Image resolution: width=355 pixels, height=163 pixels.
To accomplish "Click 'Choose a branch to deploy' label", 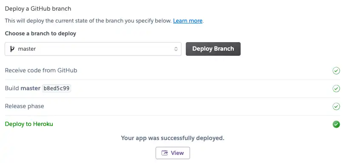I will pos(40,34).
